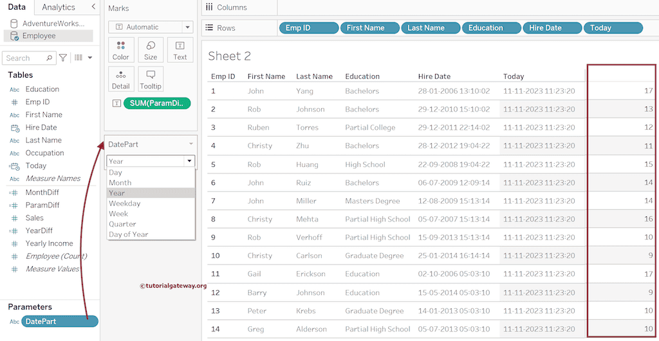Choose Quarter from the DatePart list
This screenshot has width=659, height=341.
[122, 224]
